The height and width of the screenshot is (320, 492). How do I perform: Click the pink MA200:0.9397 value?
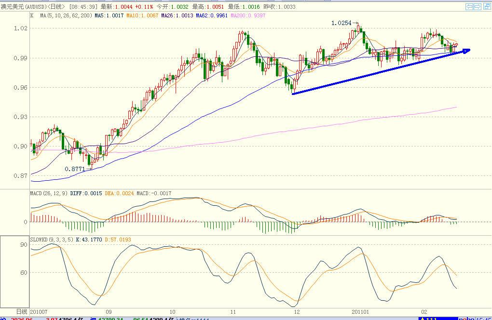click(248, 15)
